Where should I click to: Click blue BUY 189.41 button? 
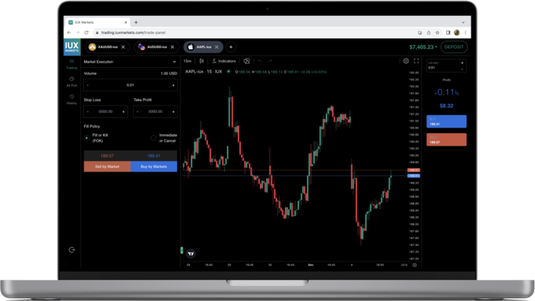[446, 121]
